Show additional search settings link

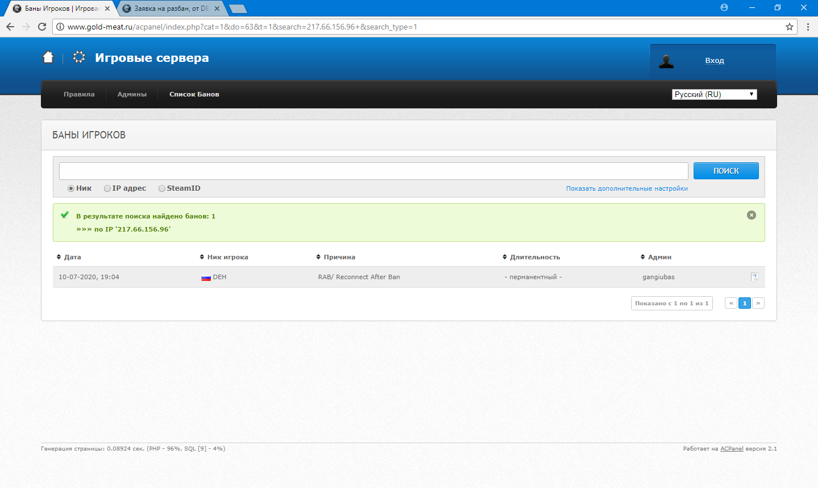pyautogui.click(x=627, y=188)
